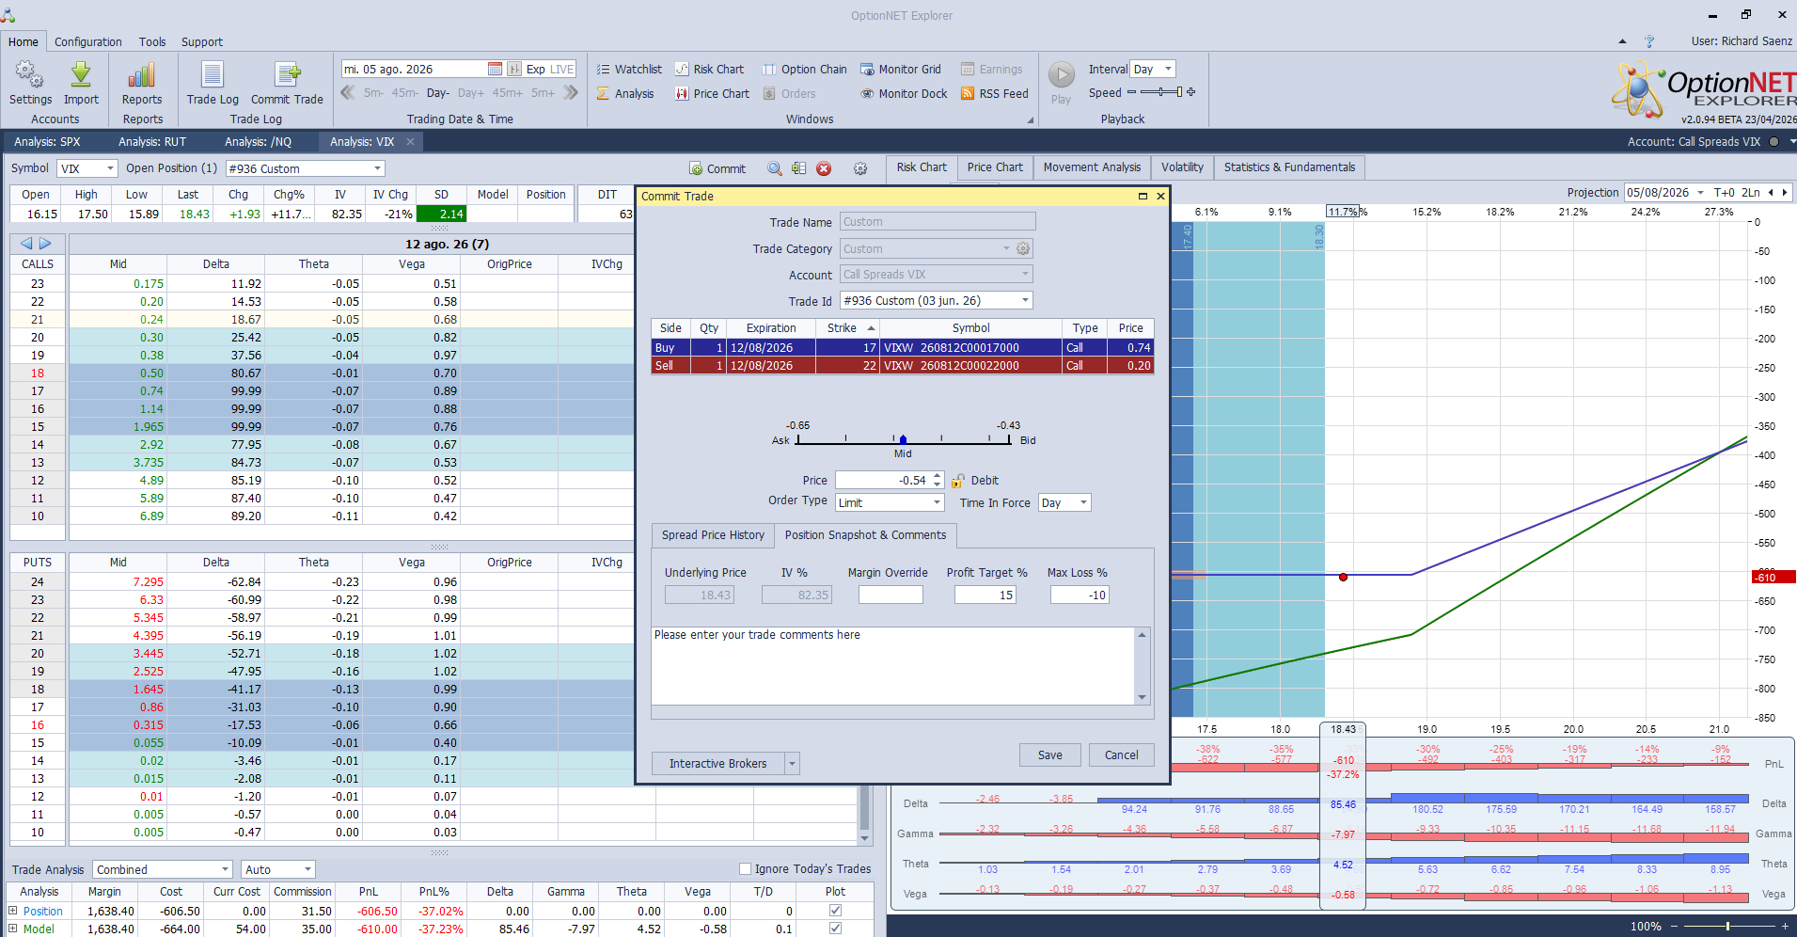Open Price Chart window from ribbon
The height and width of the screenshot is (937, 1797).
coord(712,93)
